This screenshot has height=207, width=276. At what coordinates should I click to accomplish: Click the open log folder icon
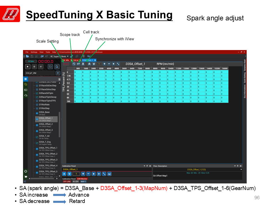[x=50, y=67]
